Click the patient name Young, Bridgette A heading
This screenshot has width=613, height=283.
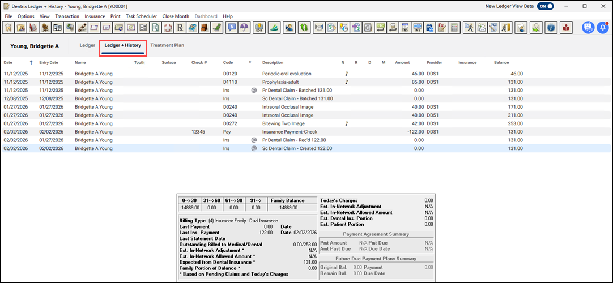pos(35,46)
